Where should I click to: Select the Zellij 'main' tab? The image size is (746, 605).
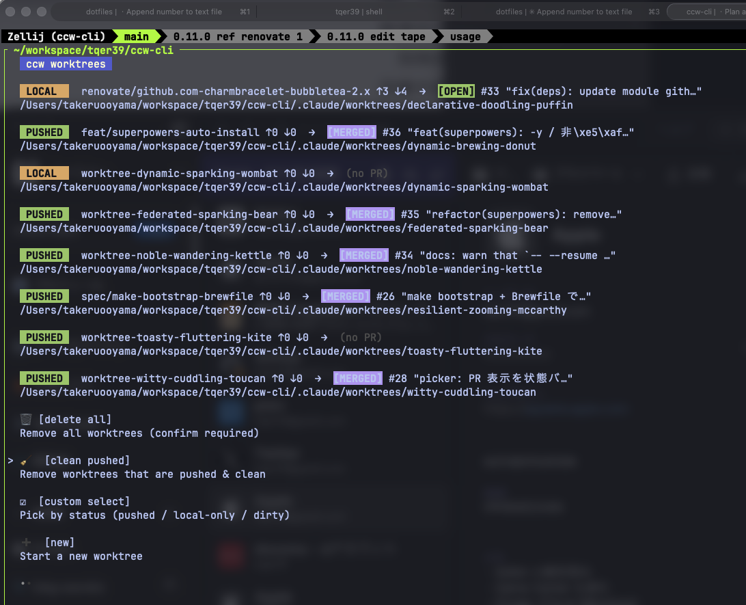coord(136,37)
